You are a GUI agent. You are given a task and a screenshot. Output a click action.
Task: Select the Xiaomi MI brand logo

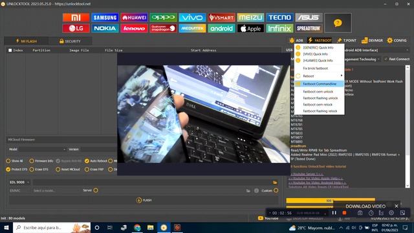click(x=76, y=17)
